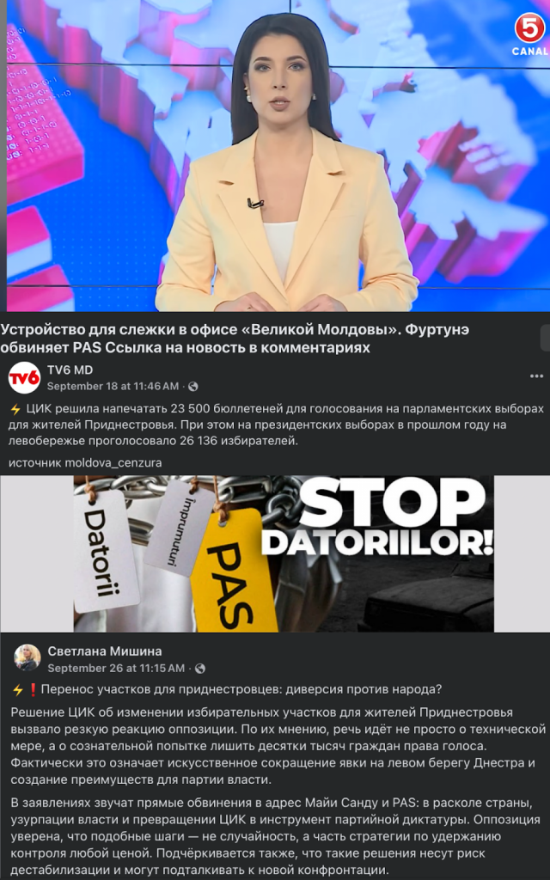Image resolution: width=550 pixels, height=880 pixels.
Task: Open the STOP DATORIILOR banner image
Action: (x=284, y=554)
